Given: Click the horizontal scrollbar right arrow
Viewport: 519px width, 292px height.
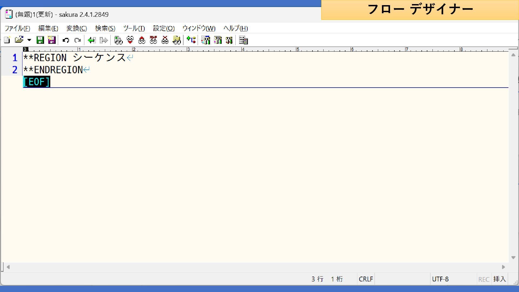Looking at the screenshot, I should 503,267.
